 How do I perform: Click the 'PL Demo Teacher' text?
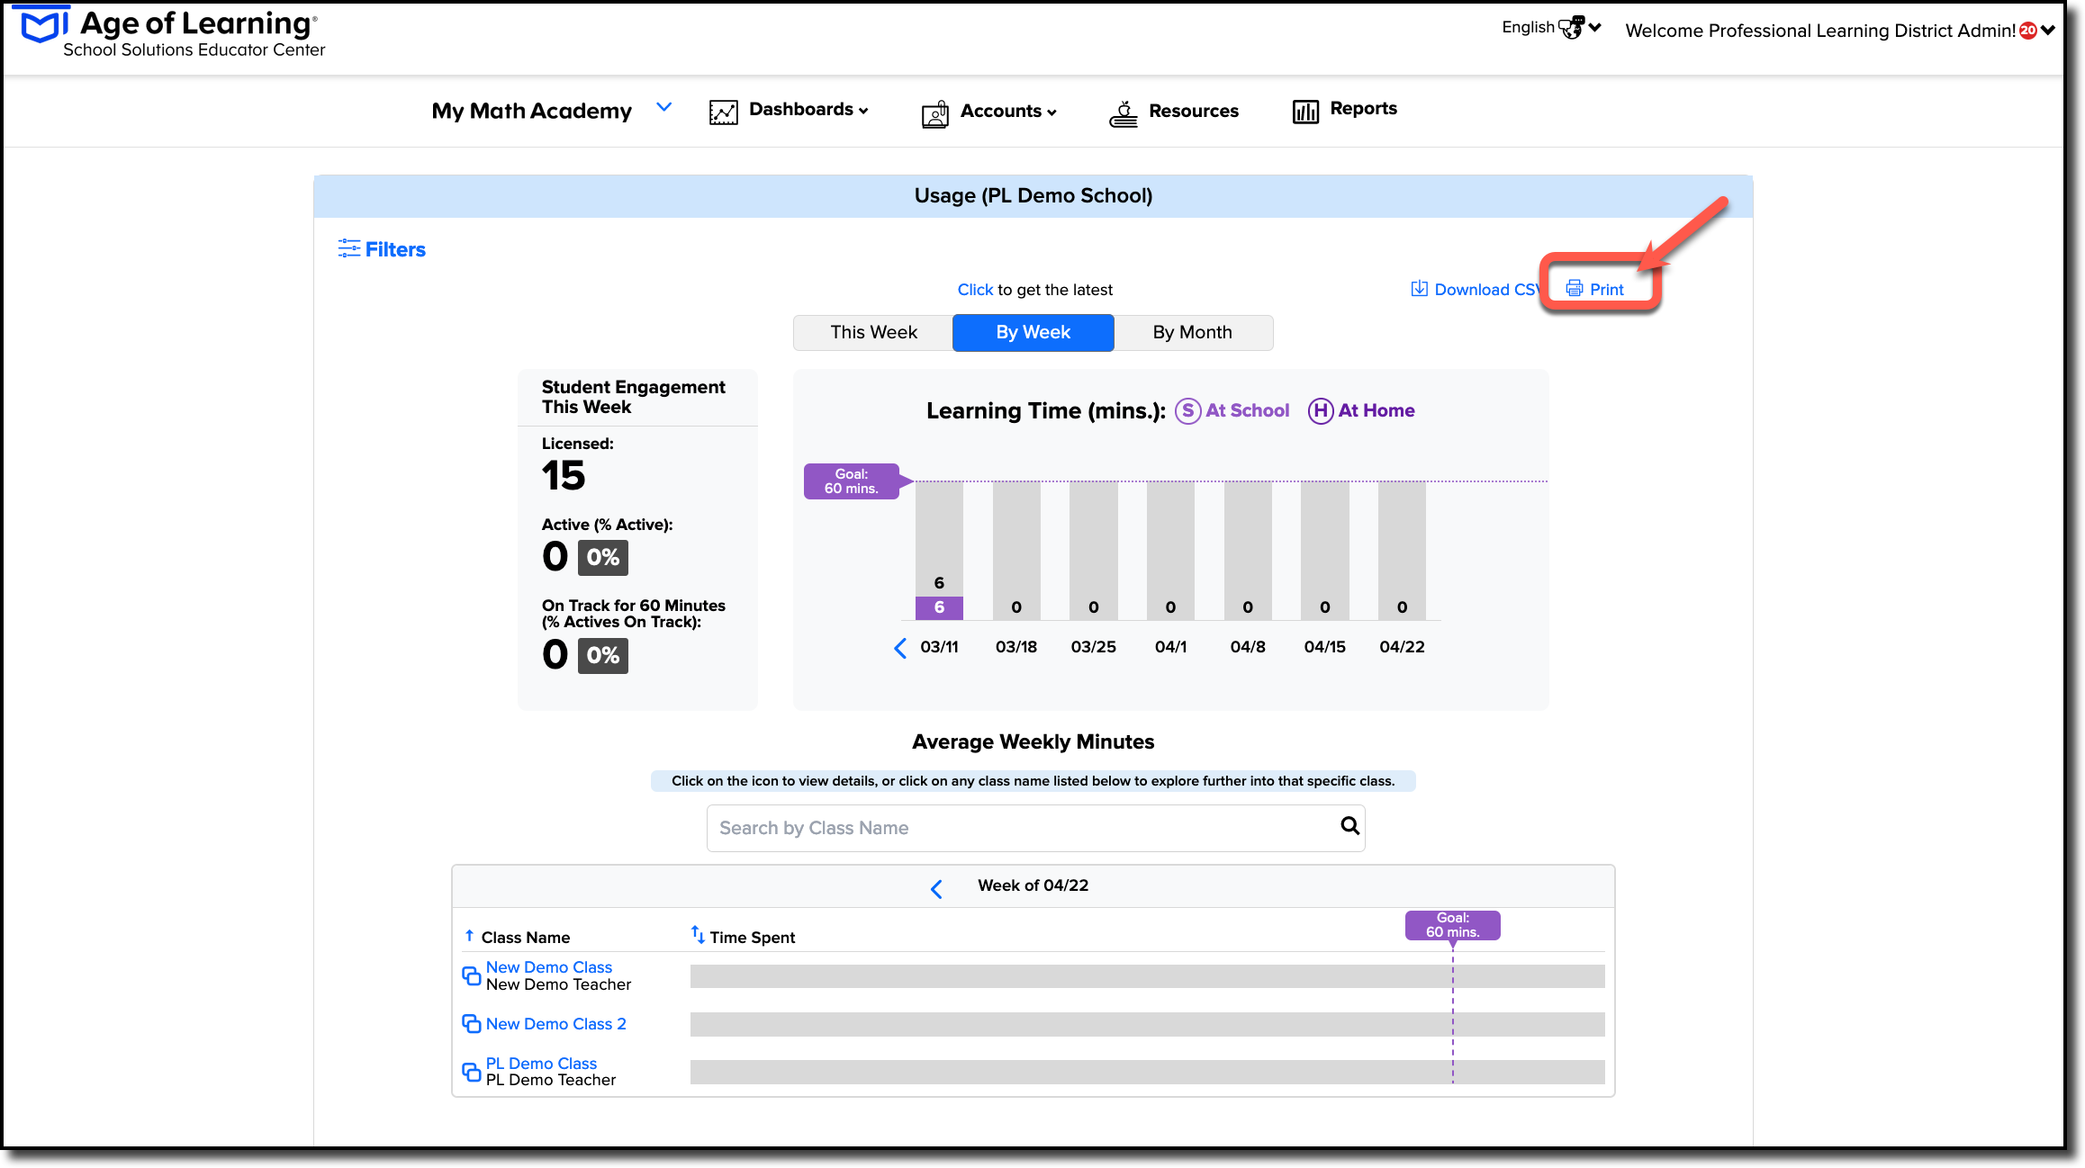click(551, 1080)
